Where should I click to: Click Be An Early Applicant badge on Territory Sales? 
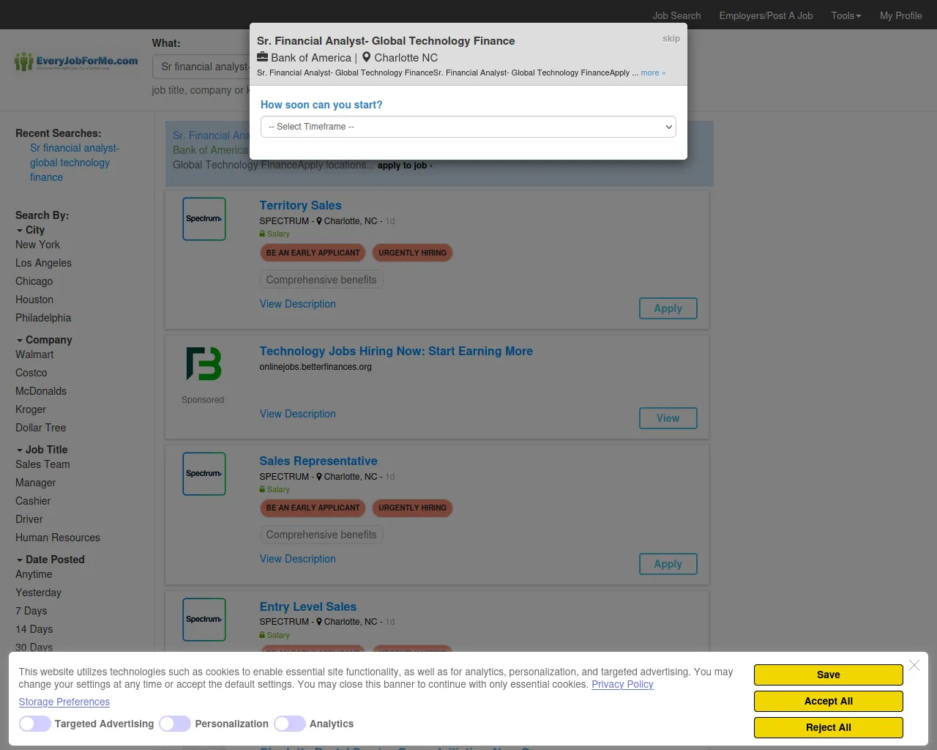(313, 253)
